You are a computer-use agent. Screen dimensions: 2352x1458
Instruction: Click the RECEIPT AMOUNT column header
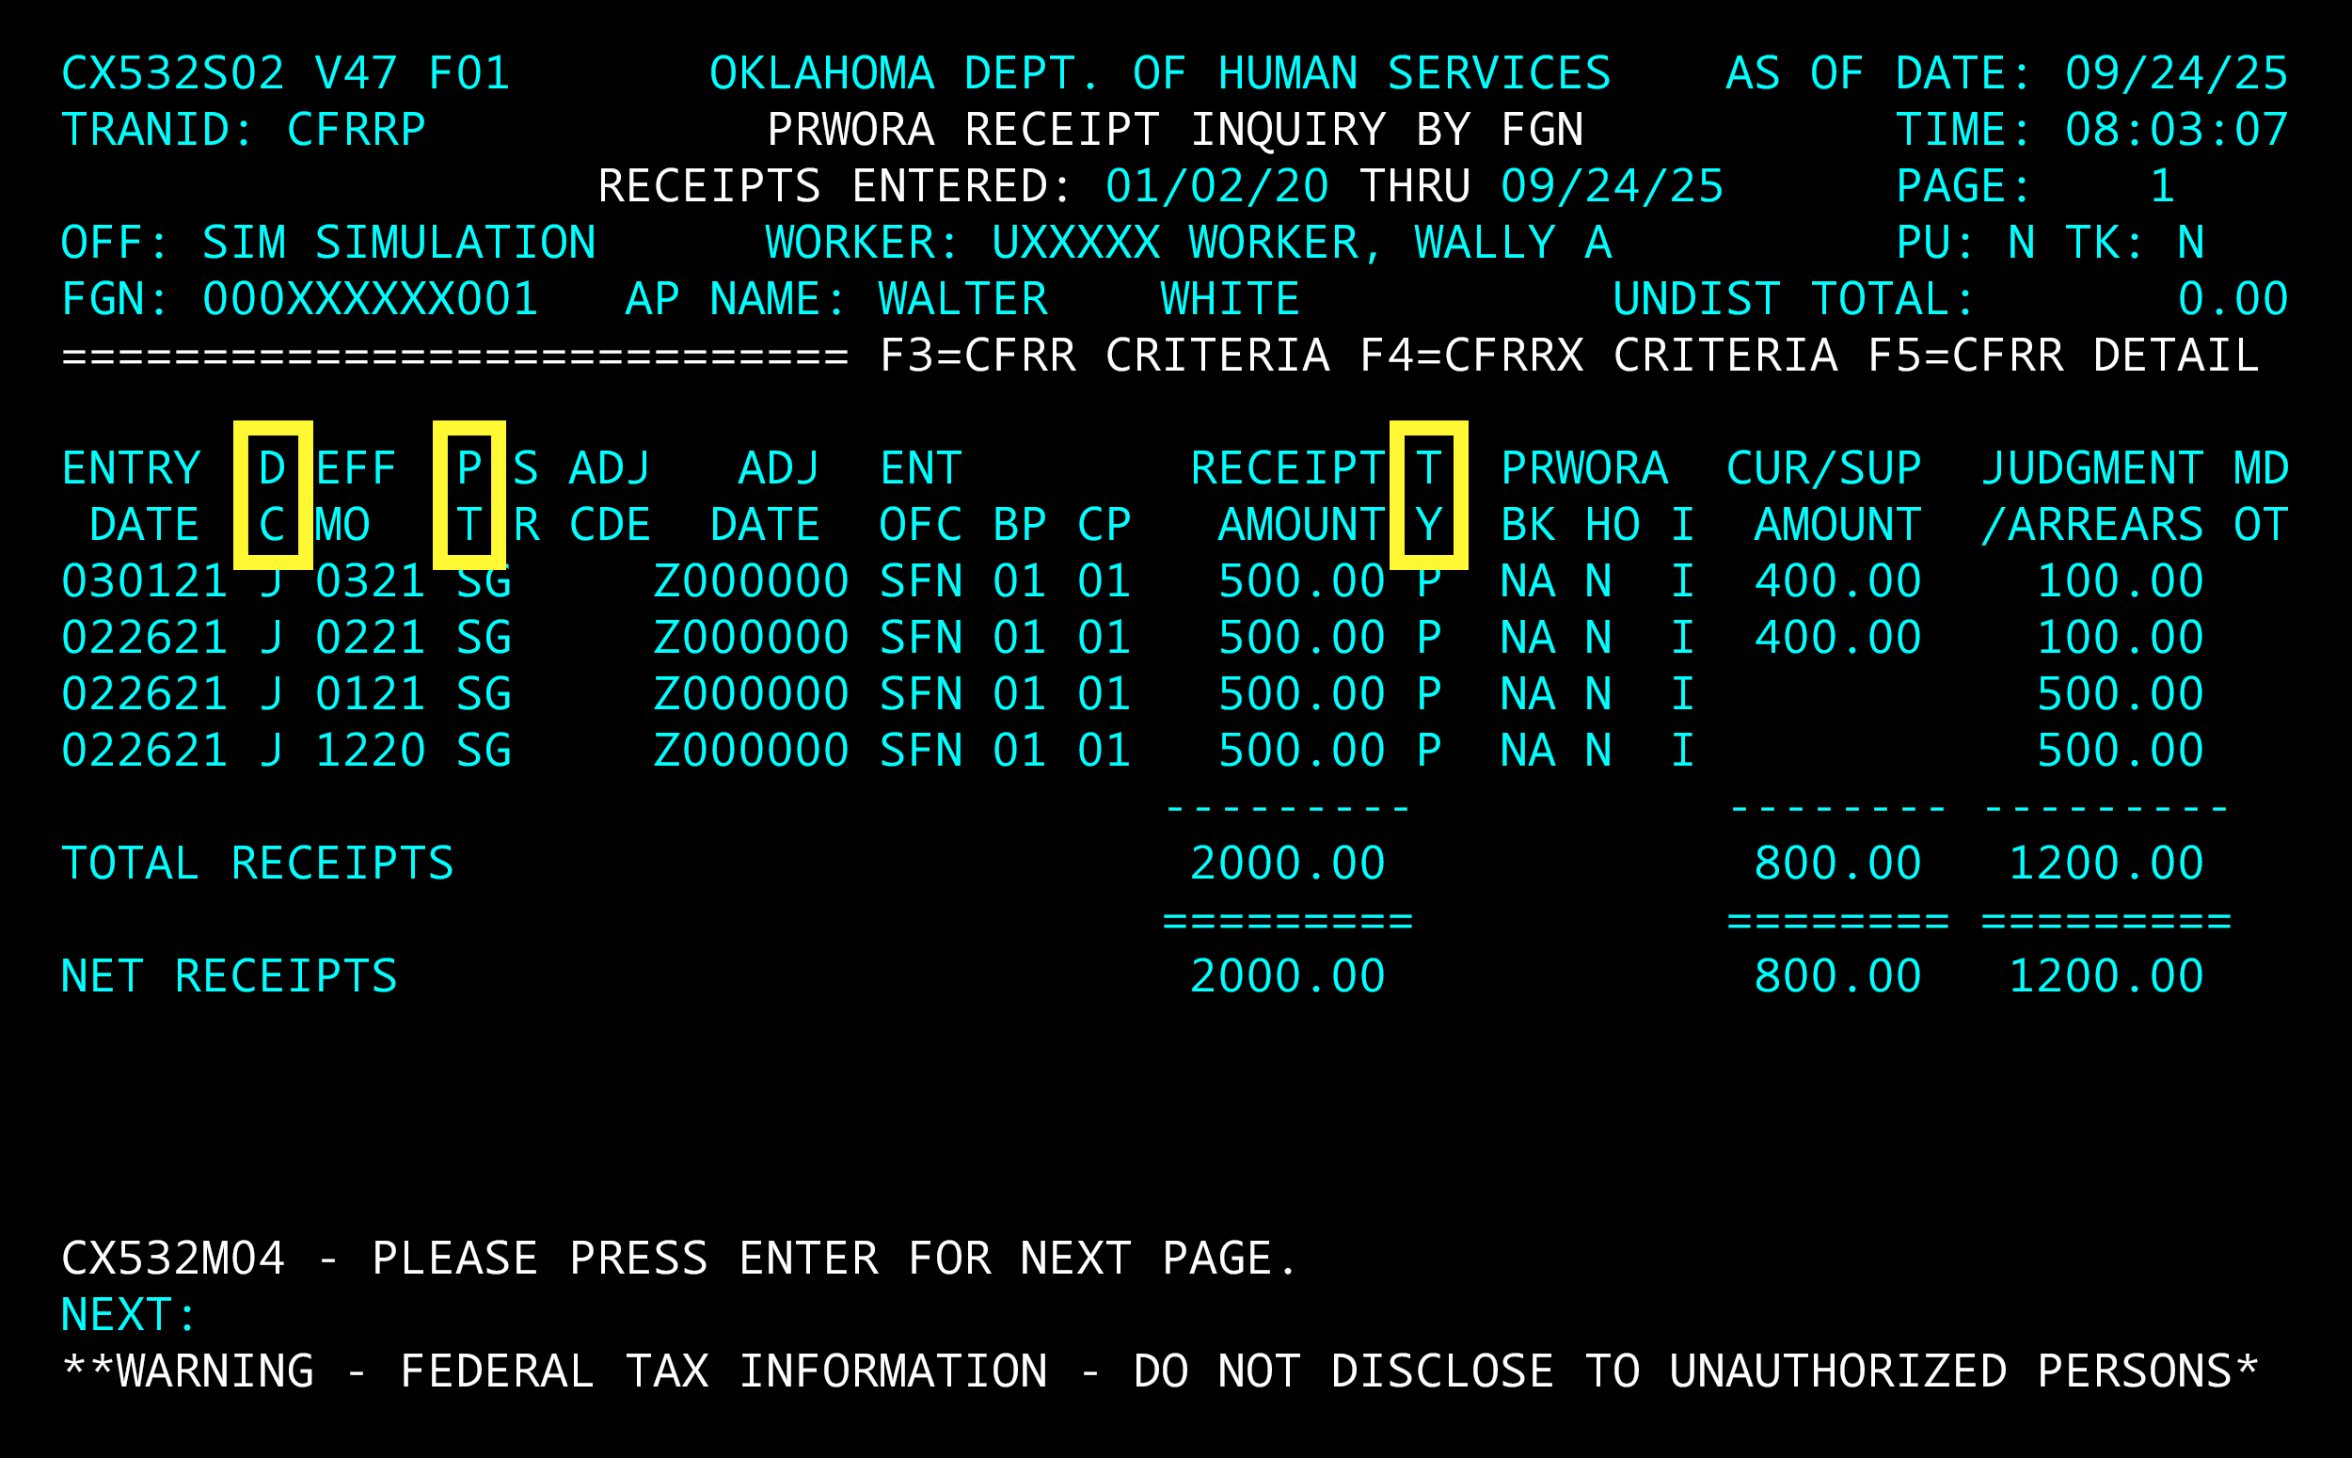coord(1287,498)
